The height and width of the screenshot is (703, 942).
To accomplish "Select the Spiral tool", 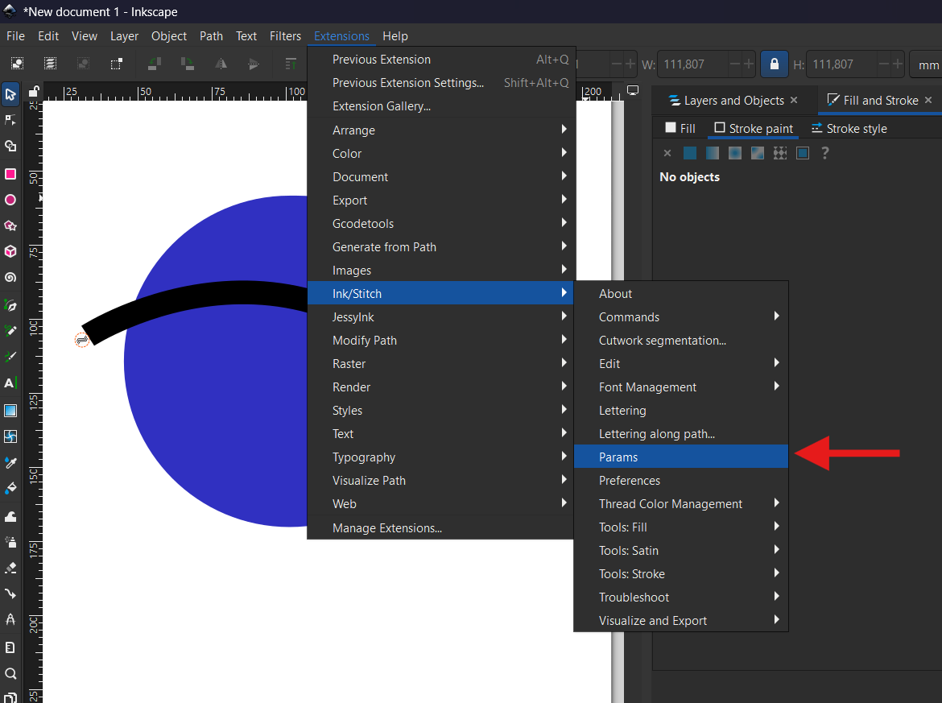I will click(10, 277).
